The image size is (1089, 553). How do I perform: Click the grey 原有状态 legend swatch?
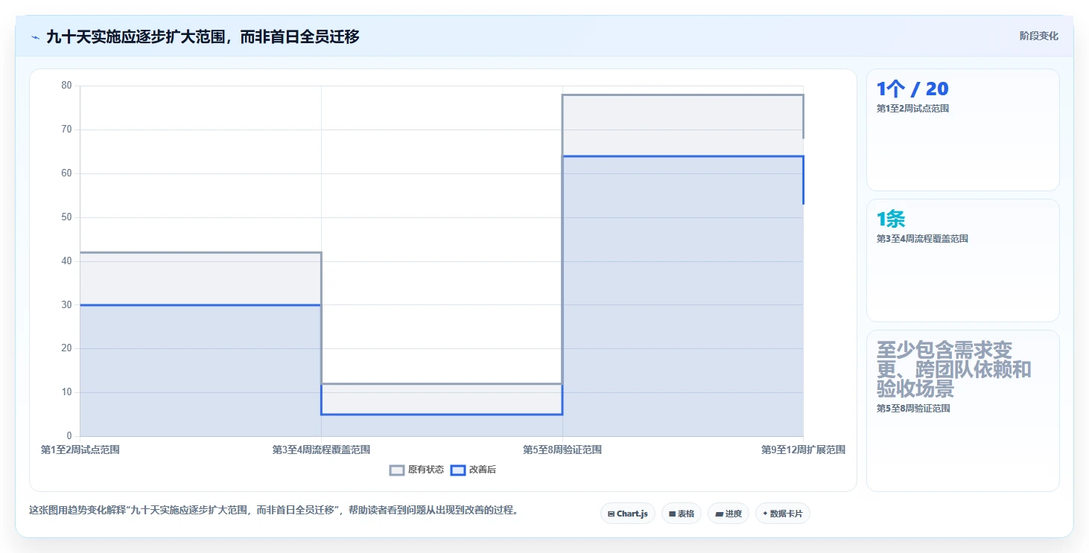click(x=397, y=470)
